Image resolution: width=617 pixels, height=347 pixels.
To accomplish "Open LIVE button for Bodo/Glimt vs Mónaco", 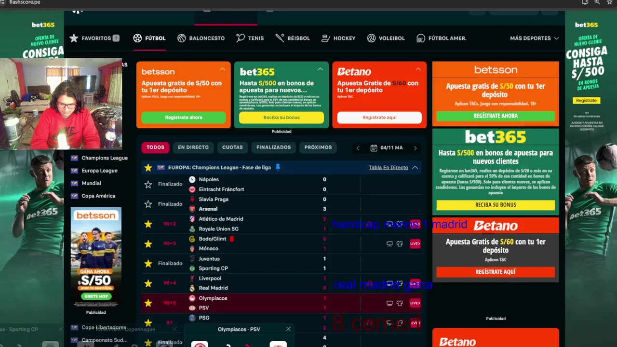I will [x=415, y=244].
